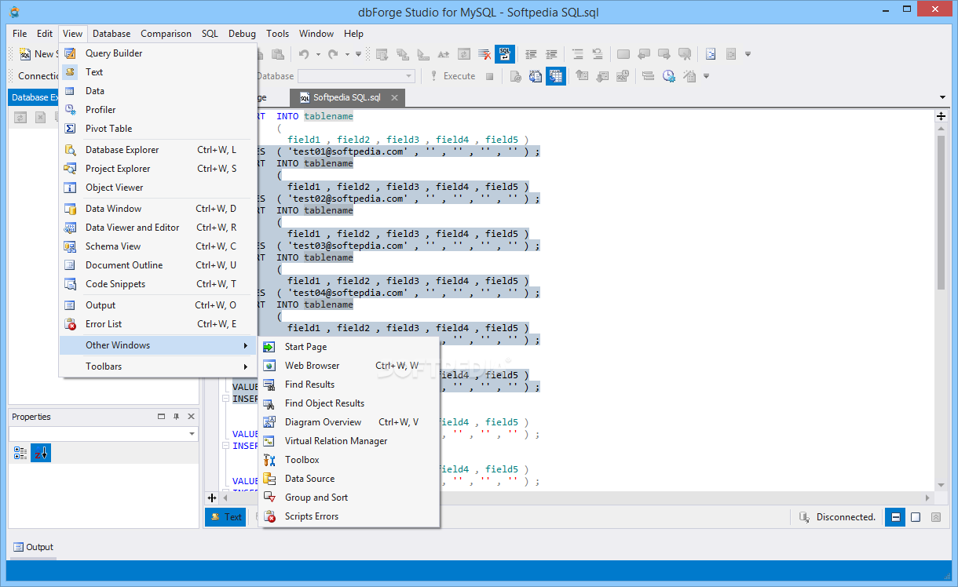Collapse the INSERT code block fold marker
958x587 pixels.
point(225,399)
